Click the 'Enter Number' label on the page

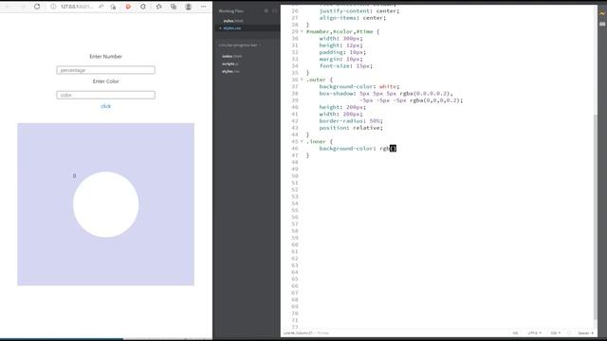coord(105,57)
